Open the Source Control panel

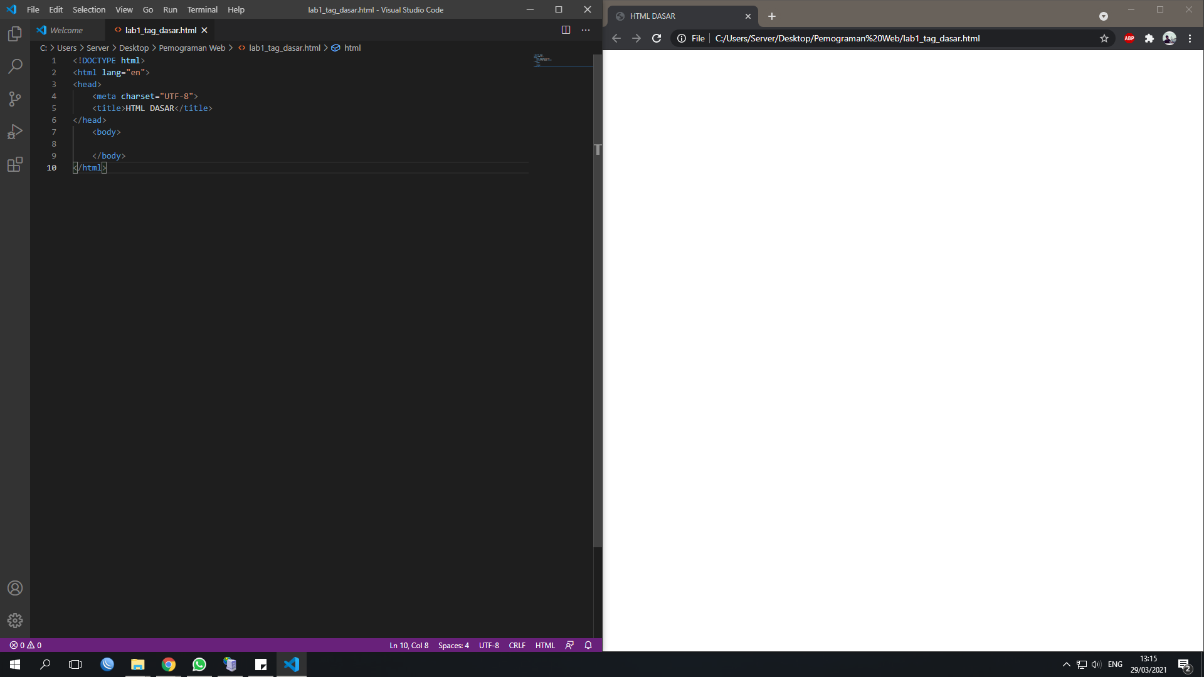[x=14, y=99]
